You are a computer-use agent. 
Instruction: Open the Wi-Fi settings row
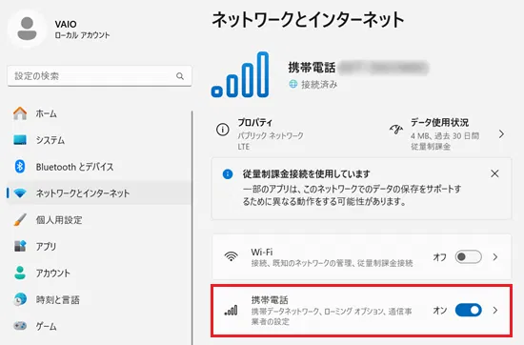coord(362,256)
